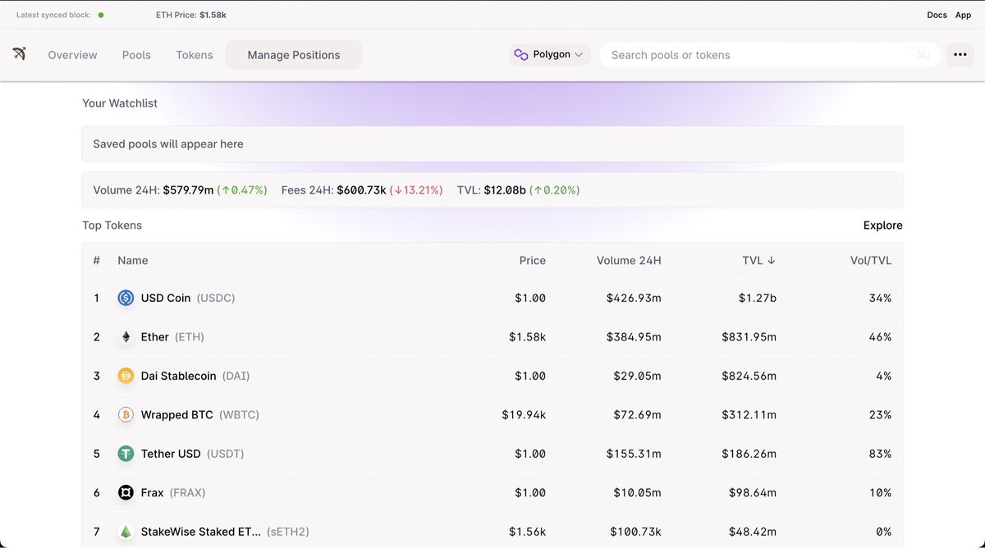Open the Frax (FRAX) row
The width and height of the screenshot is (985, 548).
coord(492,493)
